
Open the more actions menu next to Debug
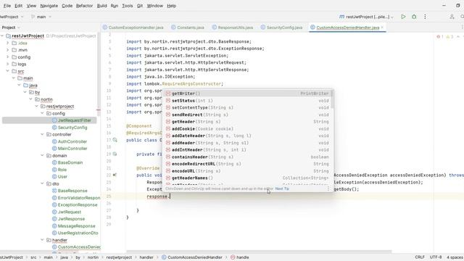[x=425, y=17]
